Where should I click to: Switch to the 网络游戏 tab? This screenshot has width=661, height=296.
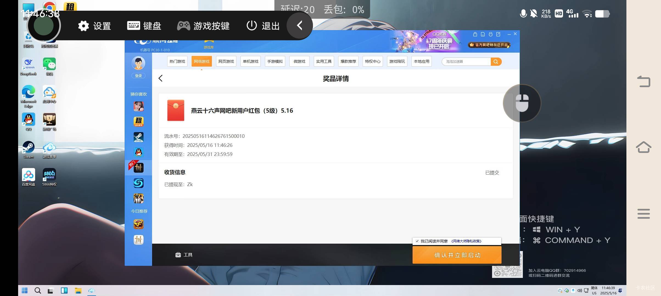click(x=201, y=61)
